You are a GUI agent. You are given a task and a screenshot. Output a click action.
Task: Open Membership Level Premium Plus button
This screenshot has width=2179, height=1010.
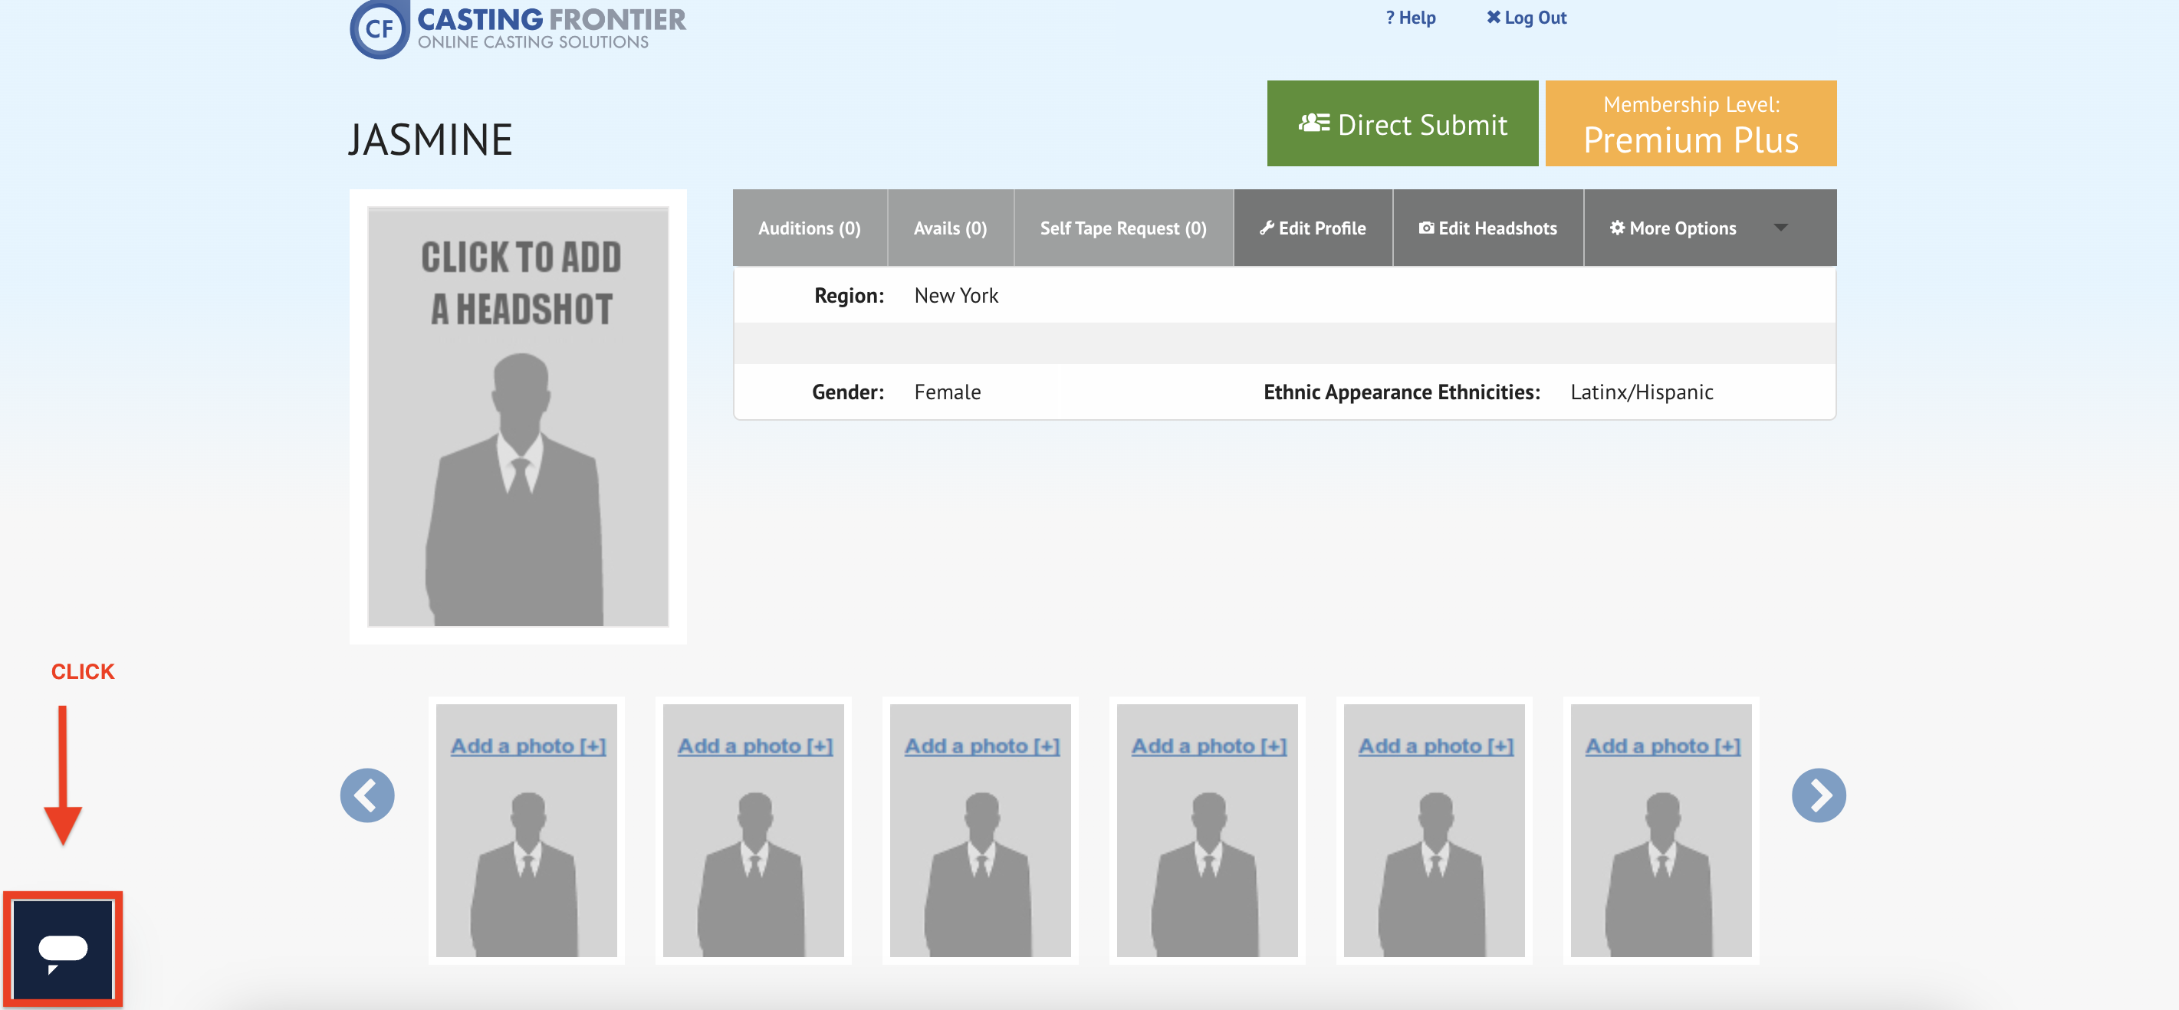(x=1690, y=123)
